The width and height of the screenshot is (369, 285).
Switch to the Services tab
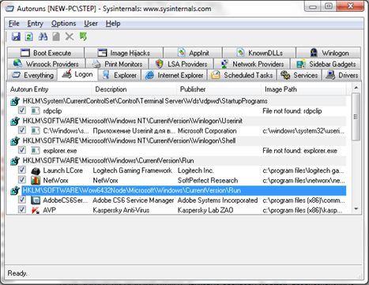(x=299, y=75)
